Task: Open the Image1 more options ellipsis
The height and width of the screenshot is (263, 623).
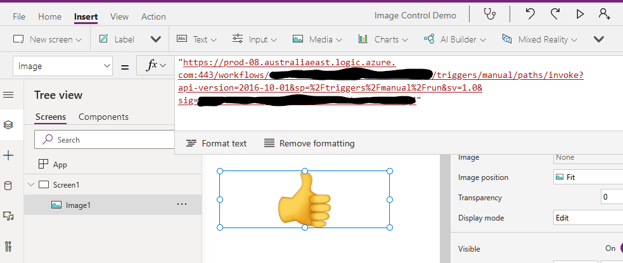Action: click(x=182, y=205)
